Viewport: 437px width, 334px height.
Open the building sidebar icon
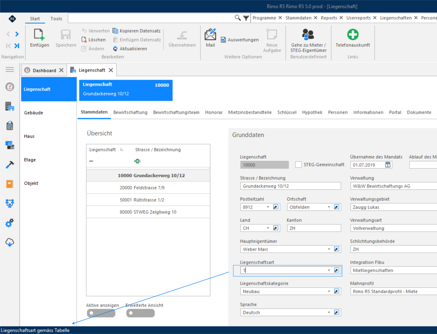(10, 106)
